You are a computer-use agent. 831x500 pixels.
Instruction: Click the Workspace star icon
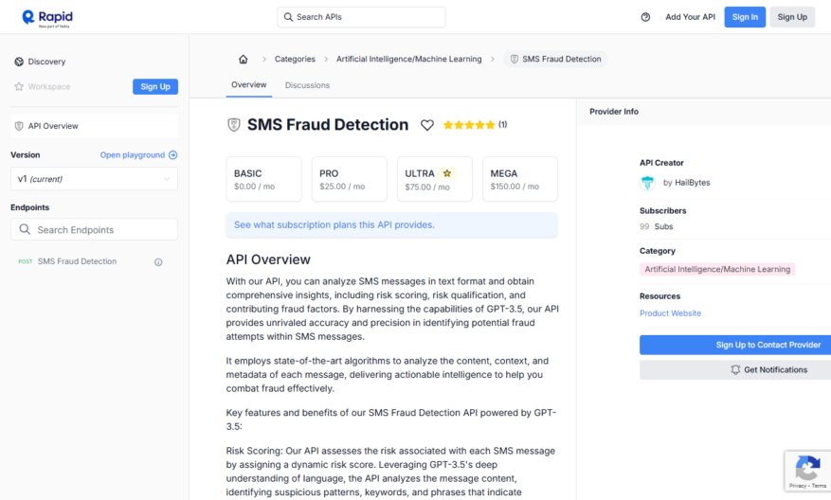coord(19,86)
